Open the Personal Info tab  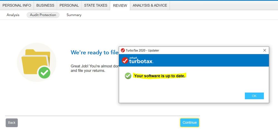pos(17,6)
